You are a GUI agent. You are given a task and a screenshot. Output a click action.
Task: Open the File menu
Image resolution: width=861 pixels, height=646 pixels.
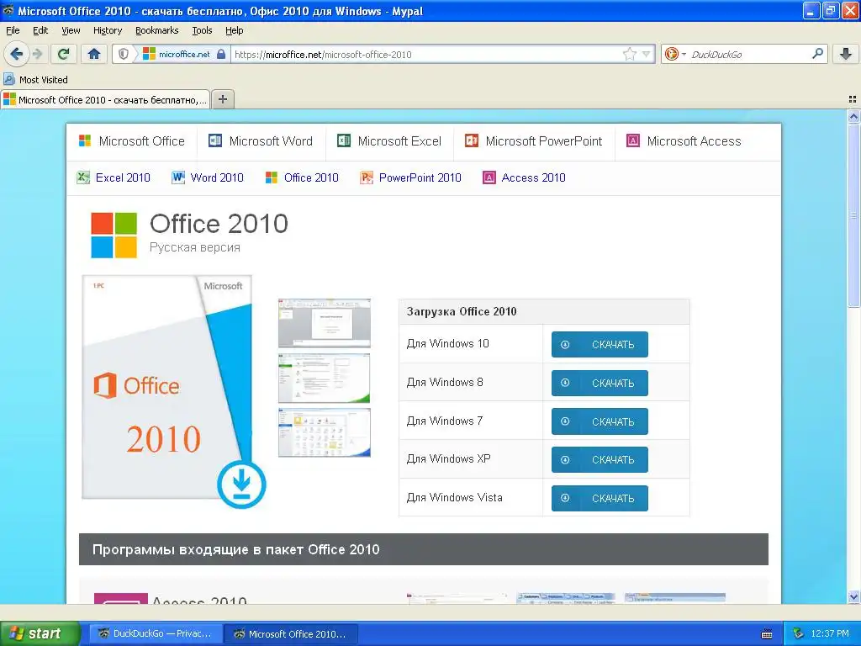[13, 30]
